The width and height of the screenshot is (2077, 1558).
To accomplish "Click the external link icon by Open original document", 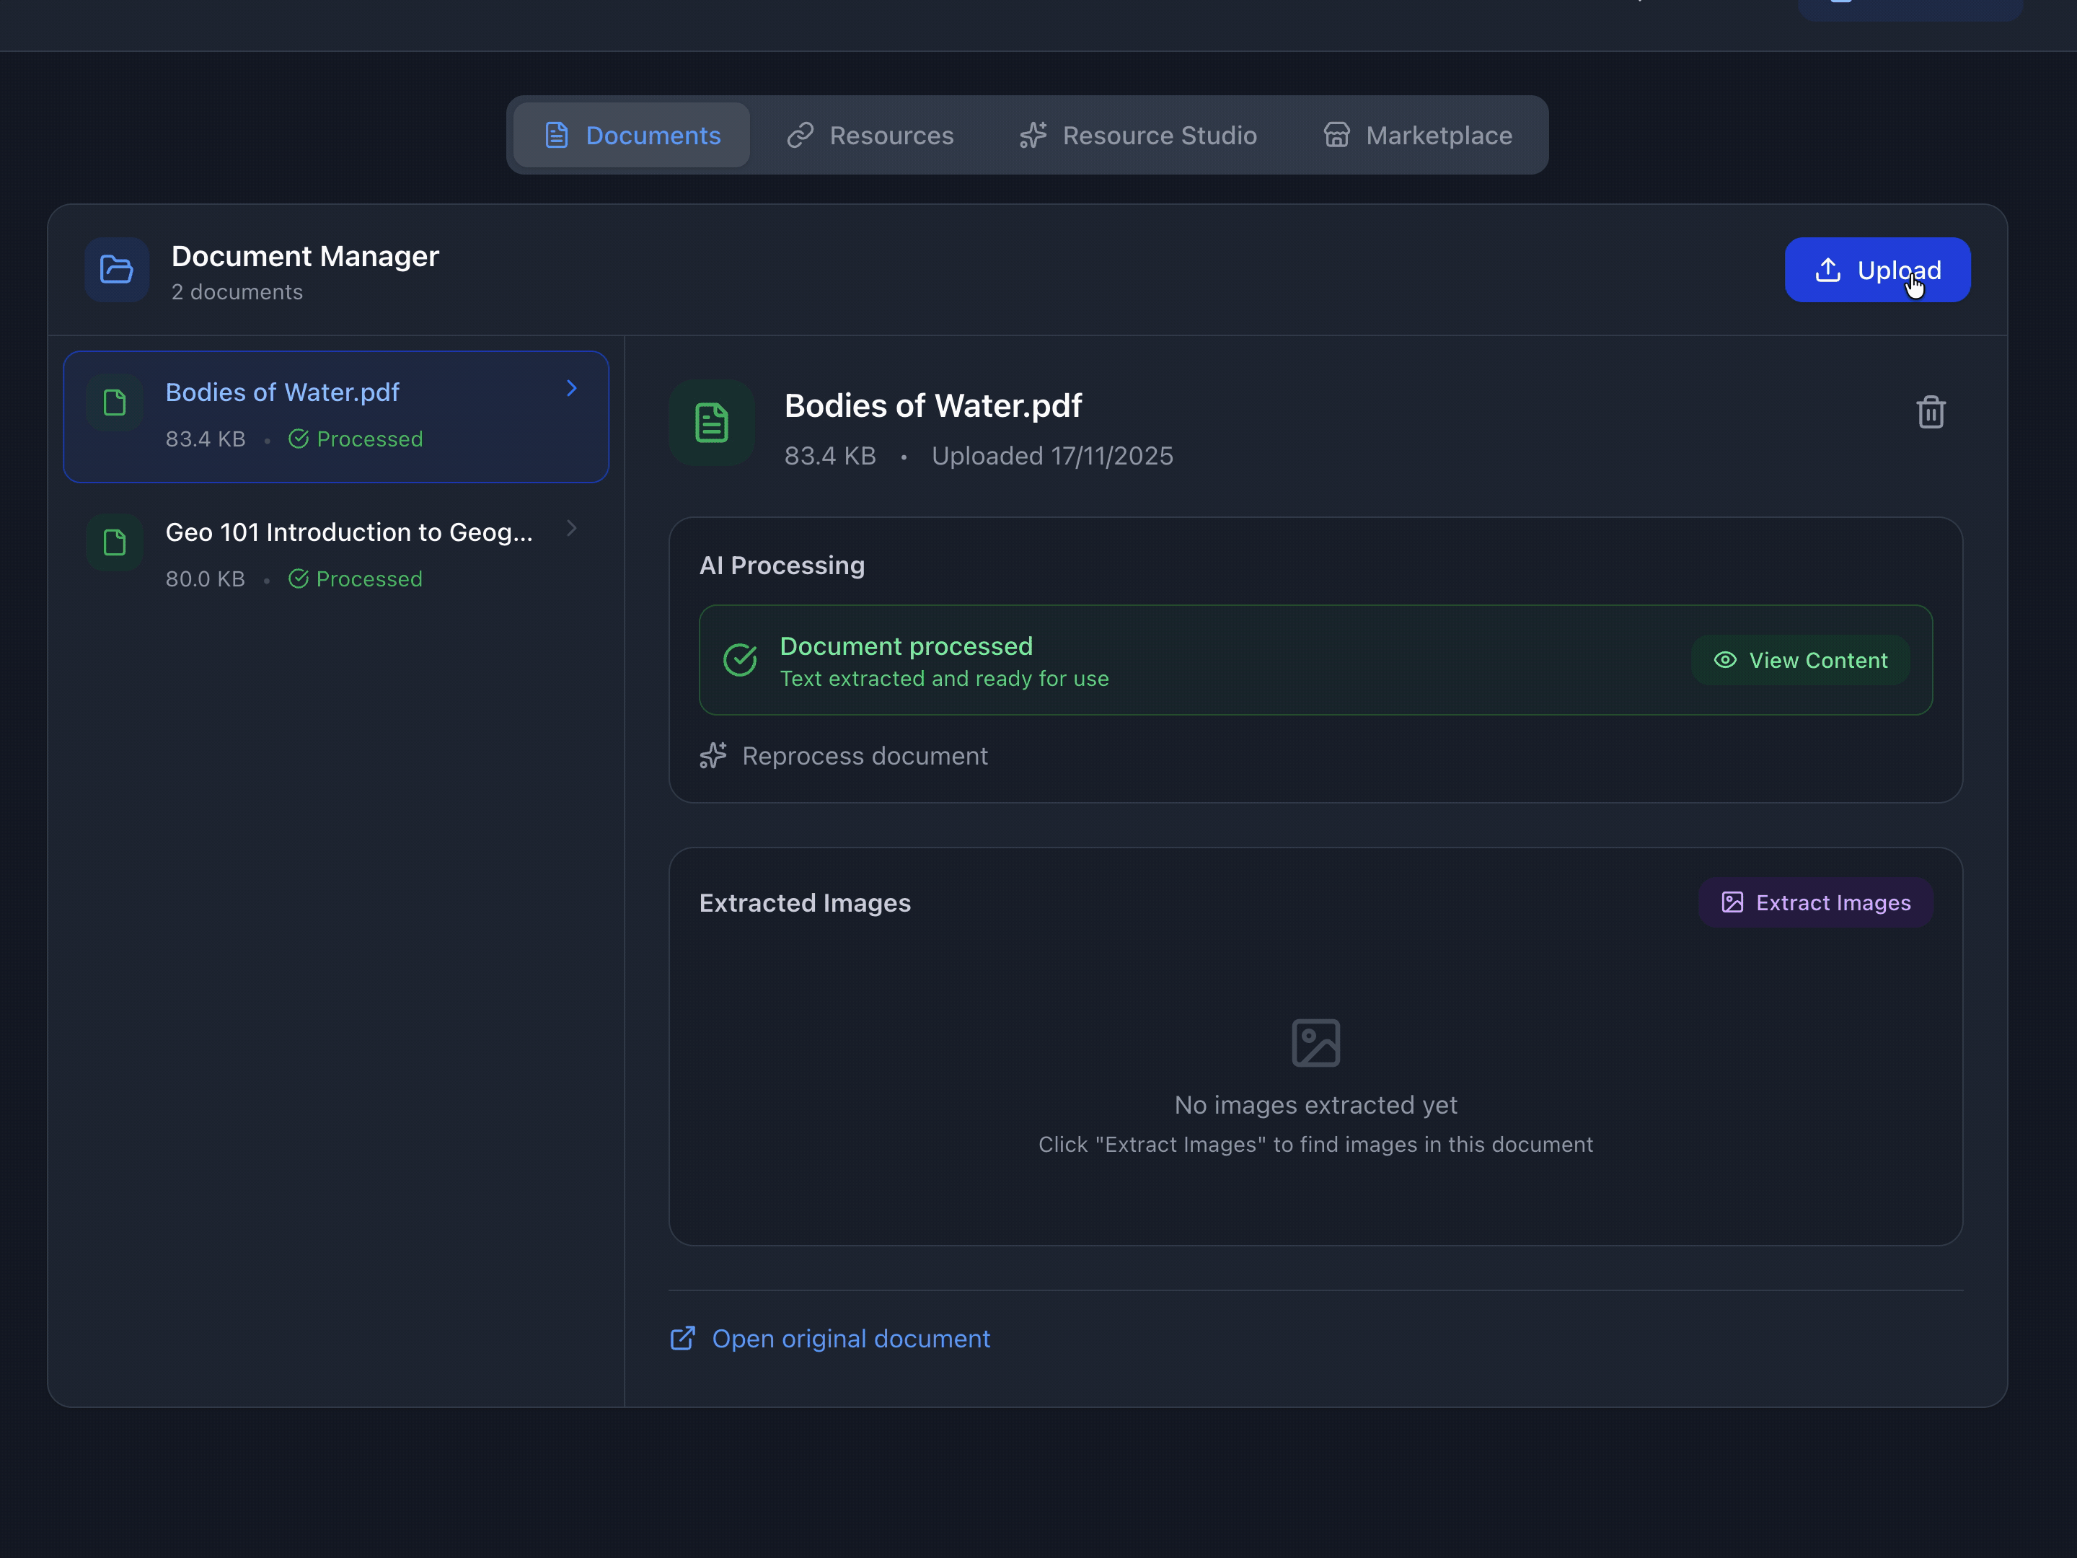I will pyautogui.click(x=683, y=1338).
